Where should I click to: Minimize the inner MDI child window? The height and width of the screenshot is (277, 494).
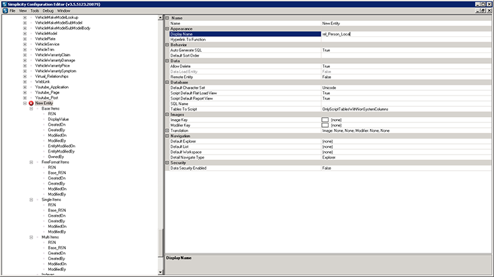[x=478, y=11]
